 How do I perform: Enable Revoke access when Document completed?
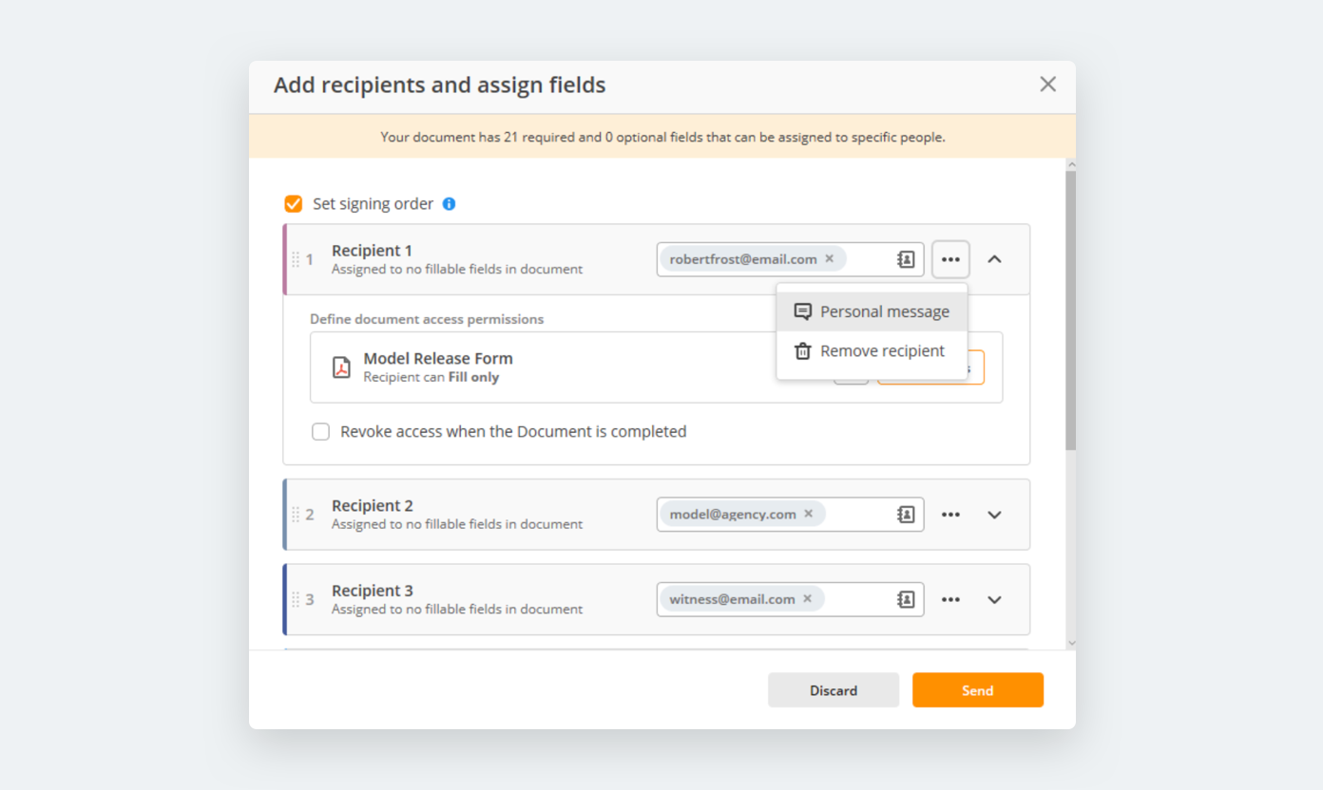click(x=321, y=432)
